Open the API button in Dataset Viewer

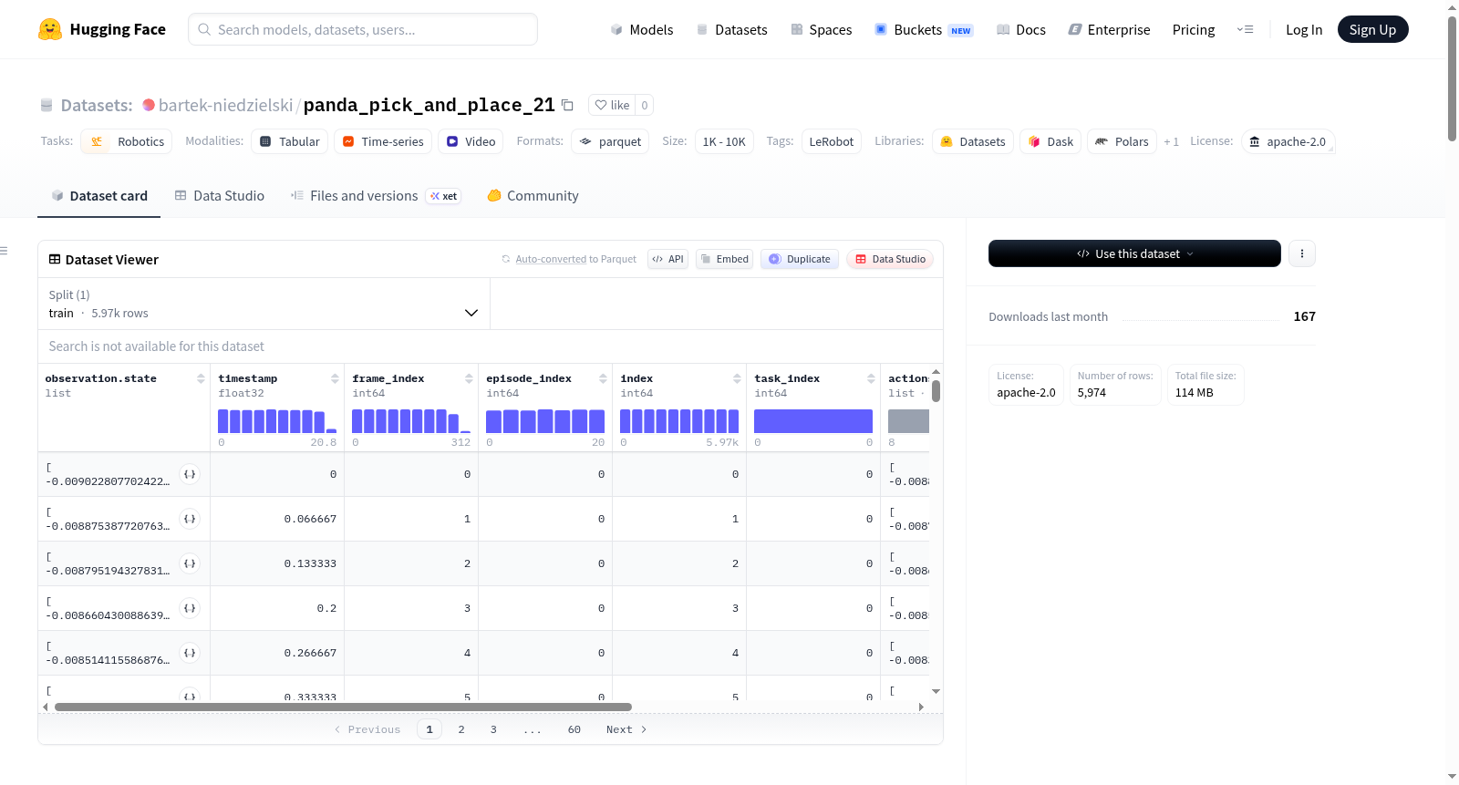click(667, 259)
